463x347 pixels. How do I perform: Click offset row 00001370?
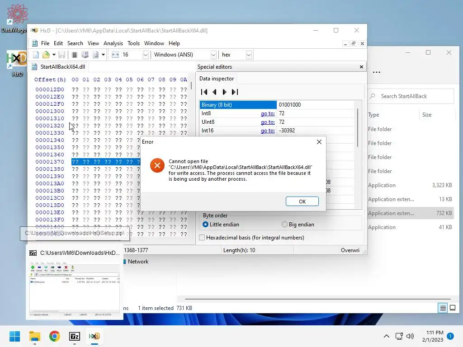pyautogui.click(x=50, y=162)
